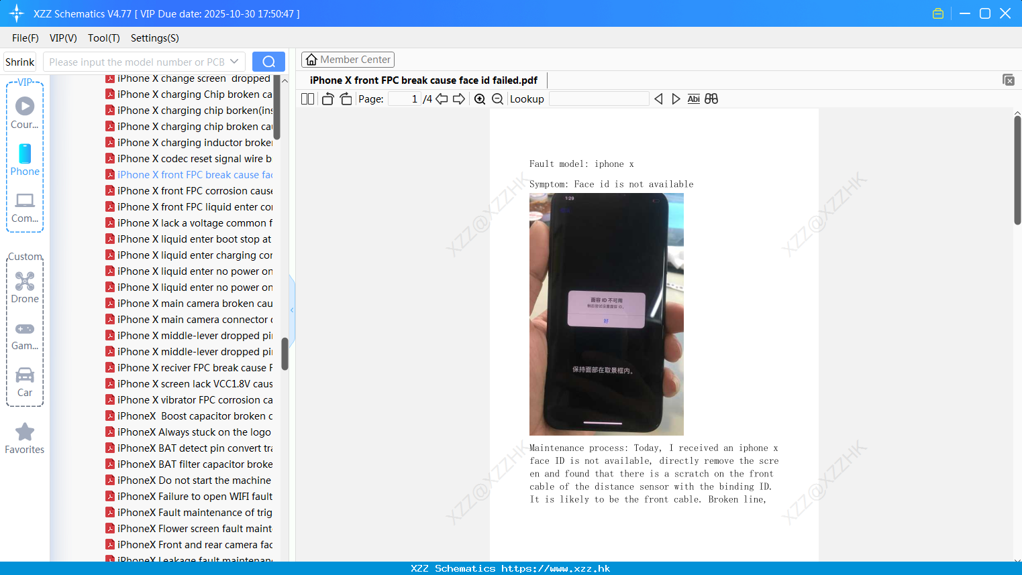The height and width of the screenshot is (575, 1022).
Task: Click the model number search field
Action: click(136, 62)
